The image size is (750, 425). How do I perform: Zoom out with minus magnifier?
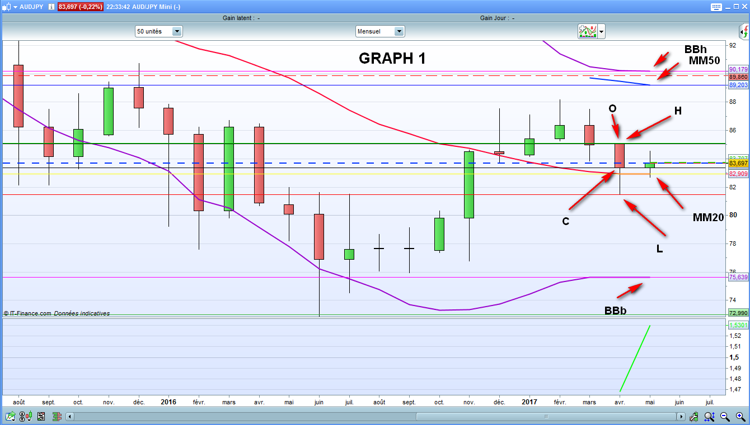725,416
